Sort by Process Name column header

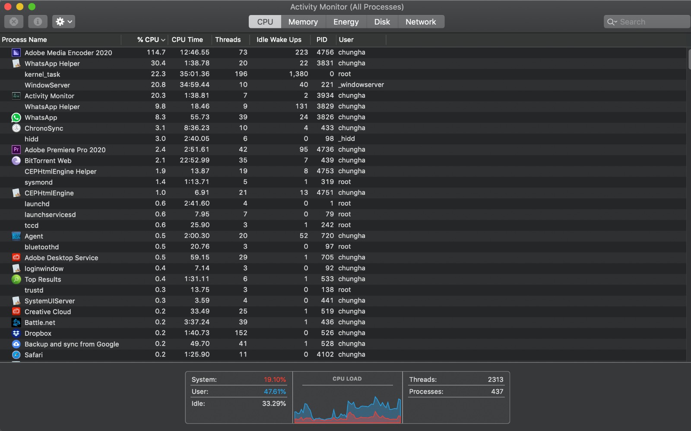(x=60, y=40)
